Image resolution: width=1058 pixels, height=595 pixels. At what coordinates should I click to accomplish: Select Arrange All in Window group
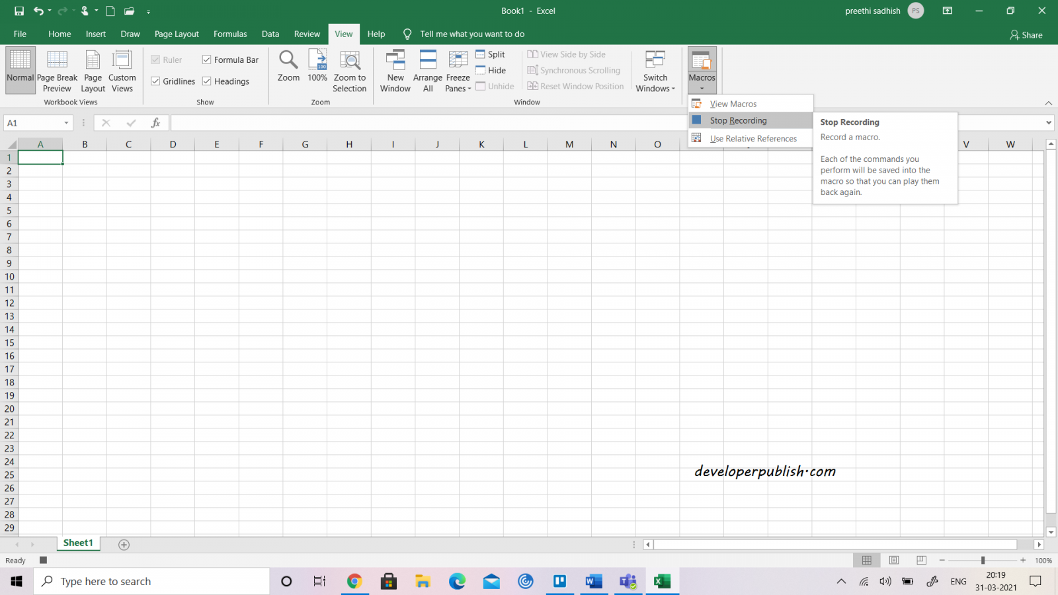(427, 69)
